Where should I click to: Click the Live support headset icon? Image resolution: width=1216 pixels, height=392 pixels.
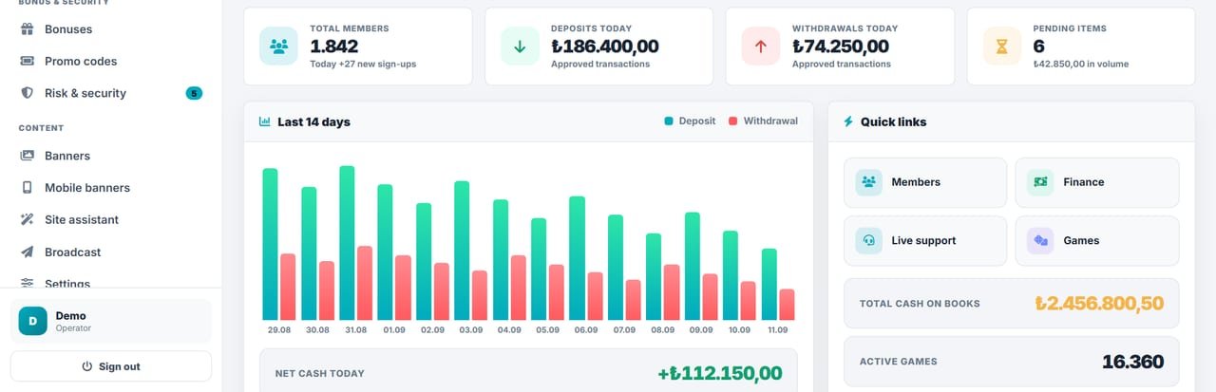click(x=868, y=241)
